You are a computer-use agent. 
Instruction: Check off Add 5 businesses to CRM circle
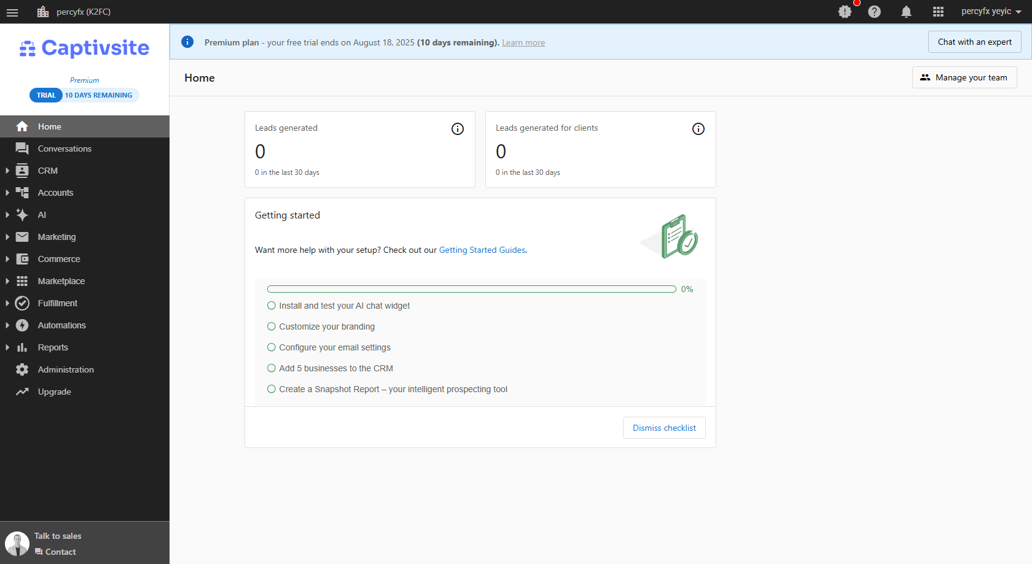[272, 368]
